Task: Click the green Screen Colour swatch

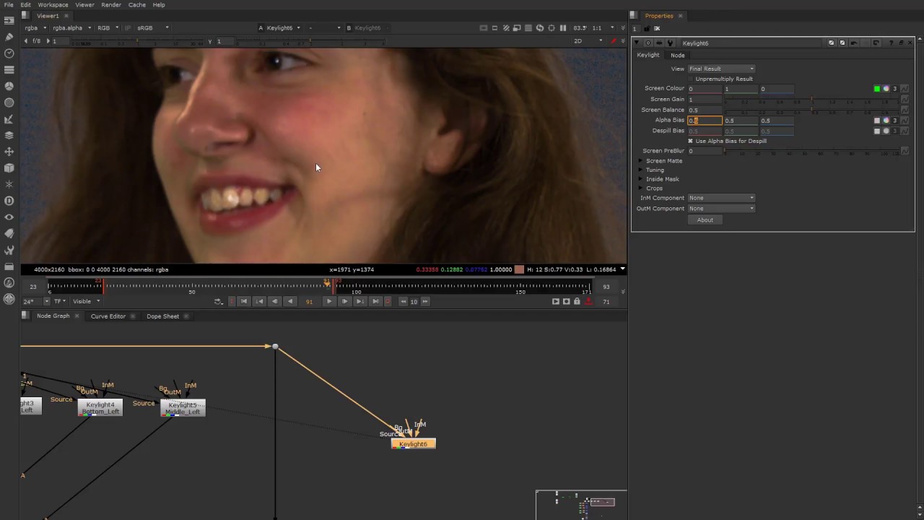Action: (x=877, y=89)
